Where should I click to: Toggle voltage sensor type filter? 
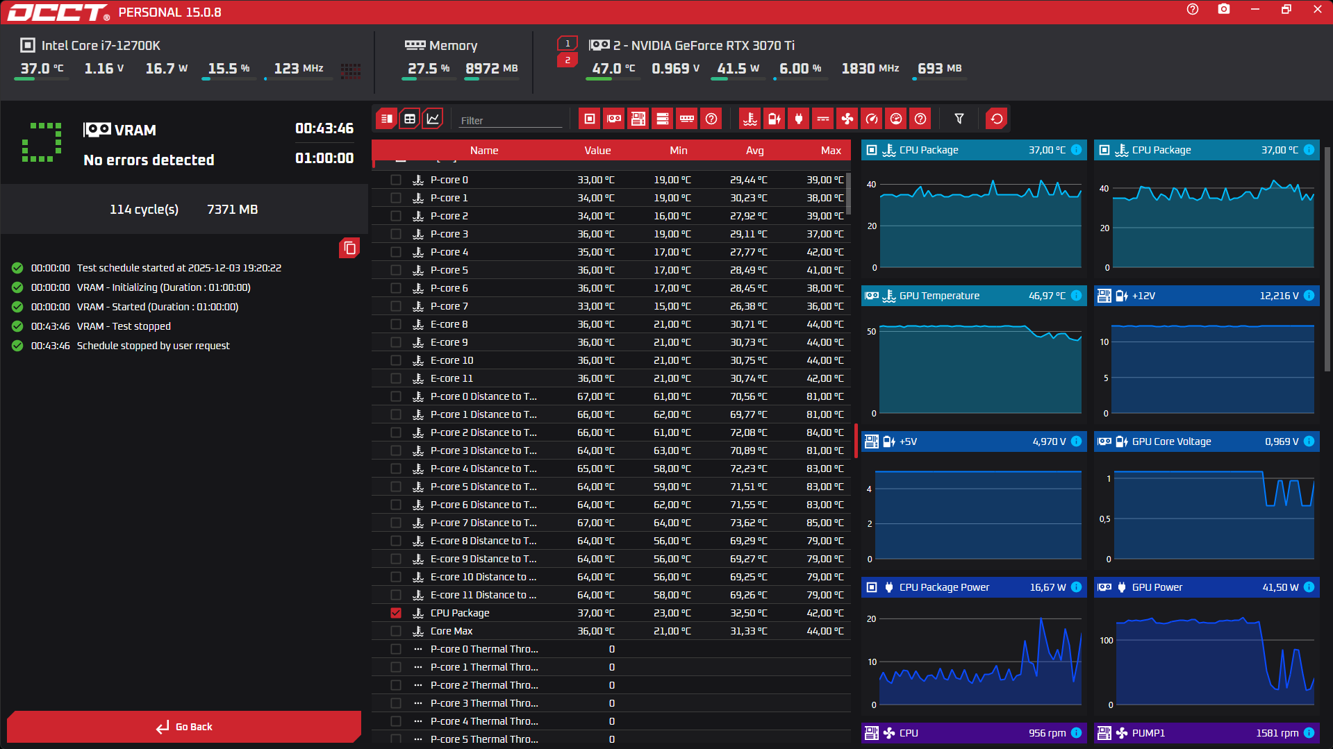pos(775,119)
